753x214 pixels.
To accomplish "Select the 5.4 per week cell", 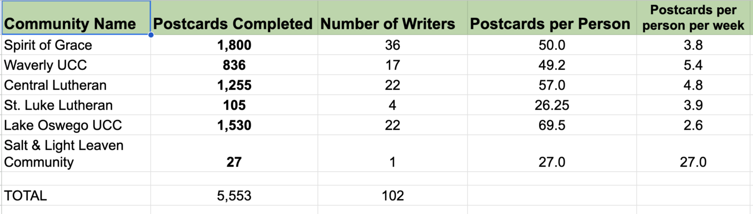I will [x=695, y=64].
